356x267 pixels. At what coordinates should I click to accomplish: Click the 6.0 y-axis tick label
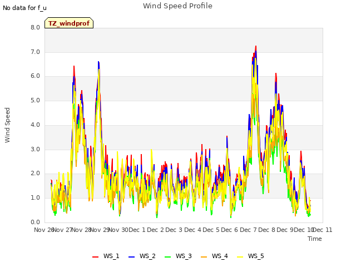(x=35, y=76)
